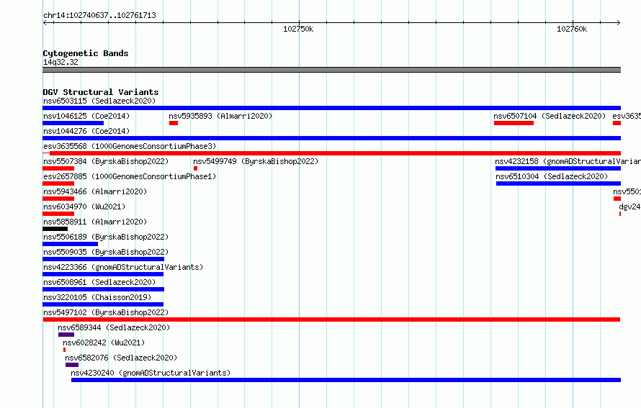Image resolution: width=641 pixels, height=408 pixels.
Task: Click the ruler's left arrow end
Action: point(45,23)
